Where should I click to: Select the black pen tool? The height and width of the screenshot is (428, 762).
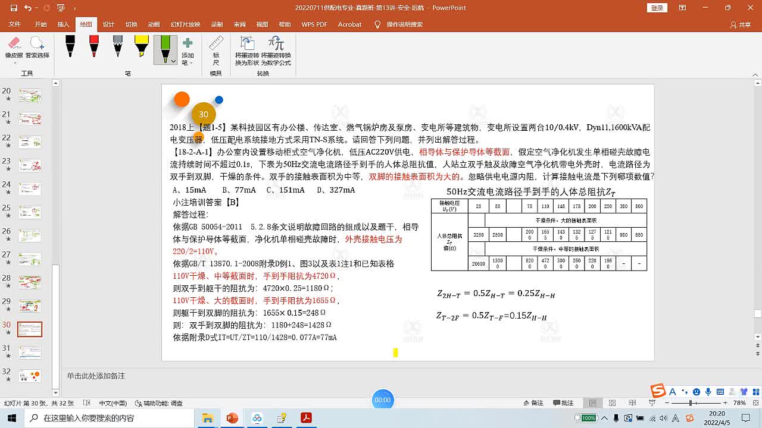click(70, 47)
